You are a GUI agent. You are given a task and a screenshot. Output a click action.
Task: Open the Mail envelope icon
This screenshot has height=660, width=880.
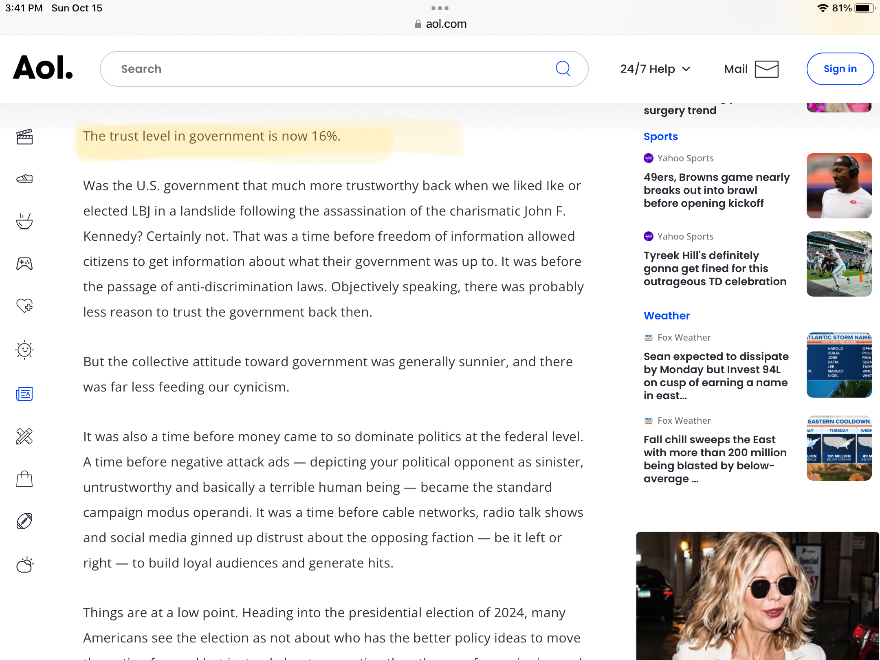pos(767,69)
